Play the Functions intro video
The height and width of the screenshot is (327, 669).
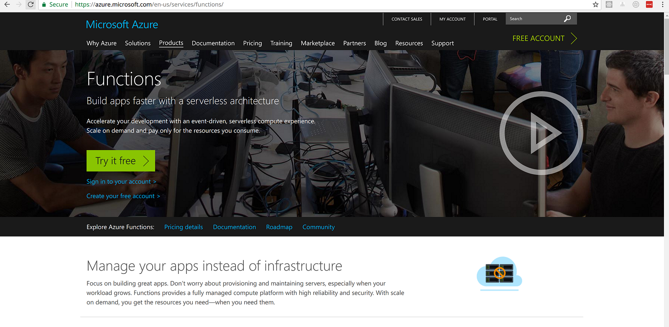pyautogui.click(x=541, y=133)
